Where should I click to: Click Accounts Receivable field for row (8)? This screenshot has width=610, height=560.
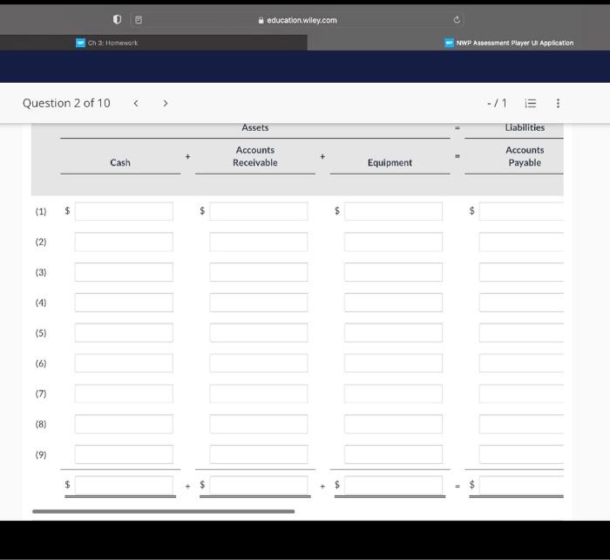[258, 424]
